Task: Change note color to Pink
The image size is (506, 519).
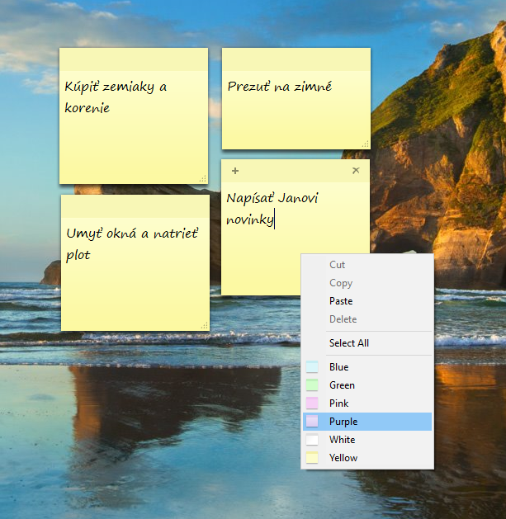Action: point(367,403)
